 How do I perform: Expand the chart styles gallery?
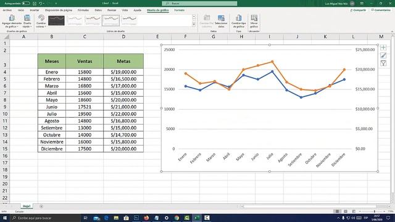tap(194, 25)
